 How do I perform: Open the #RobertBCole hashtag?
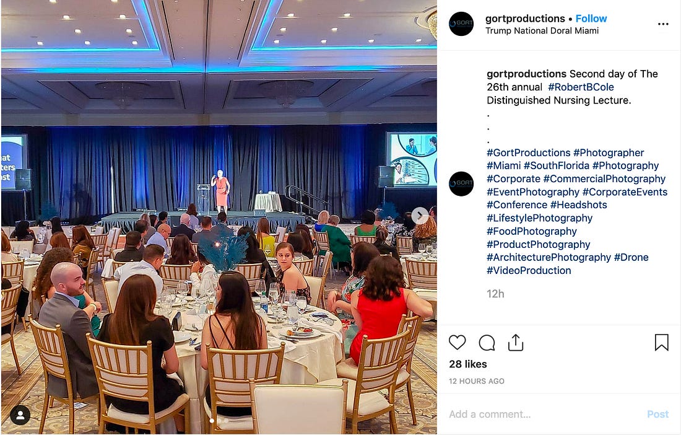click(x=581, y=87)
